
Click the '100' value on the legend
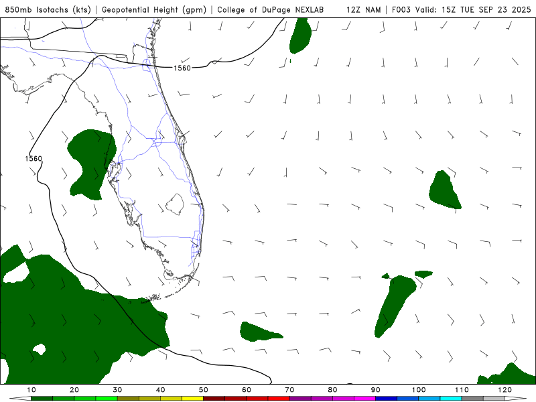[x=419, y=390]
